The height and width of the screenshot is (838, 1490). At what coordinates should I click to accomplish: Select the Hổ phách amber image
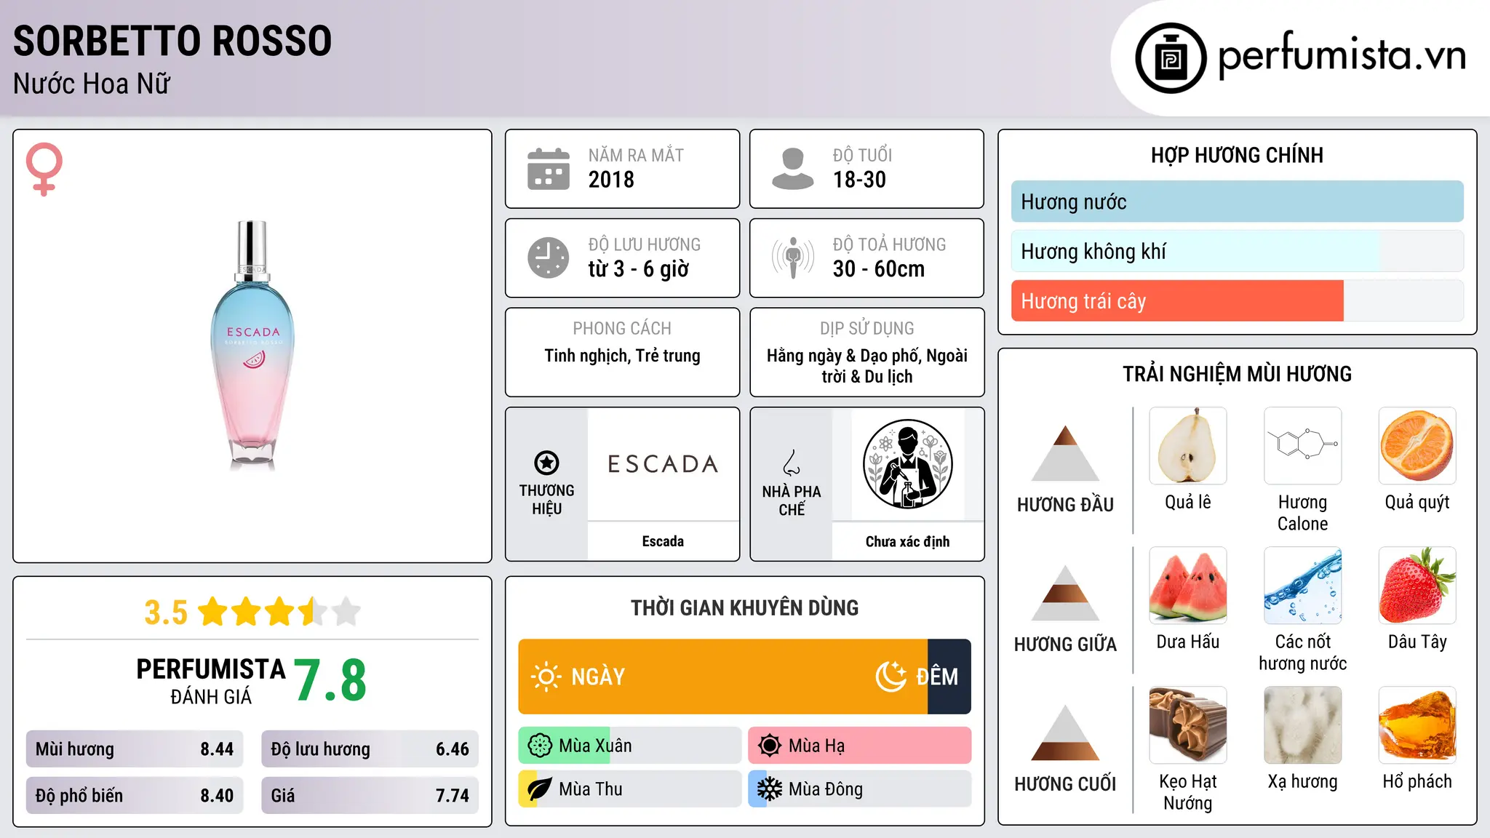[x=1417, y=725]
